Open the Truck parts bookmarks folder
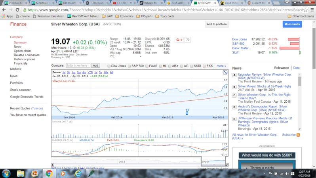The image size is (316, 178). pos(165,16)
